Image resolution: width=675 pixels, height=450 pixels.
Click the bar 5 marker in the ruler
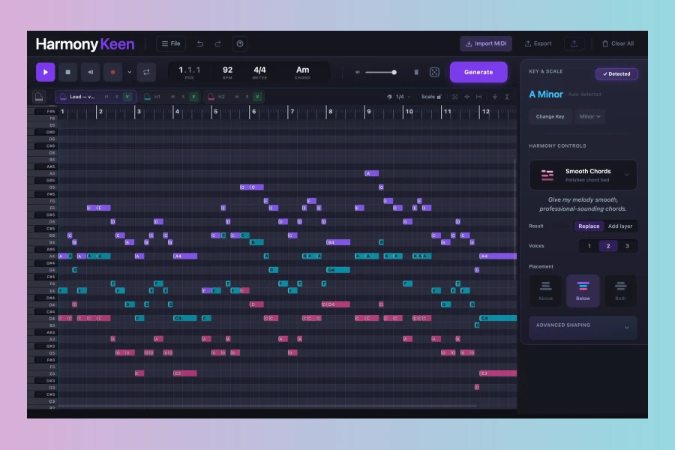pyautogui.click(x=216, y=112)
